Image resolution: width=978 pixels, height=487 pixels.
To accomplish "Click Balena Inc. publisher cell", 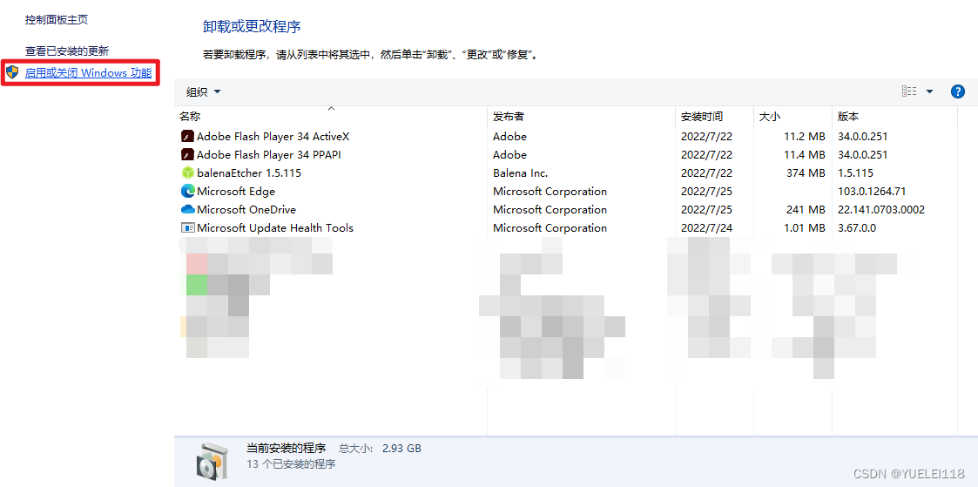I will point(520,173).
